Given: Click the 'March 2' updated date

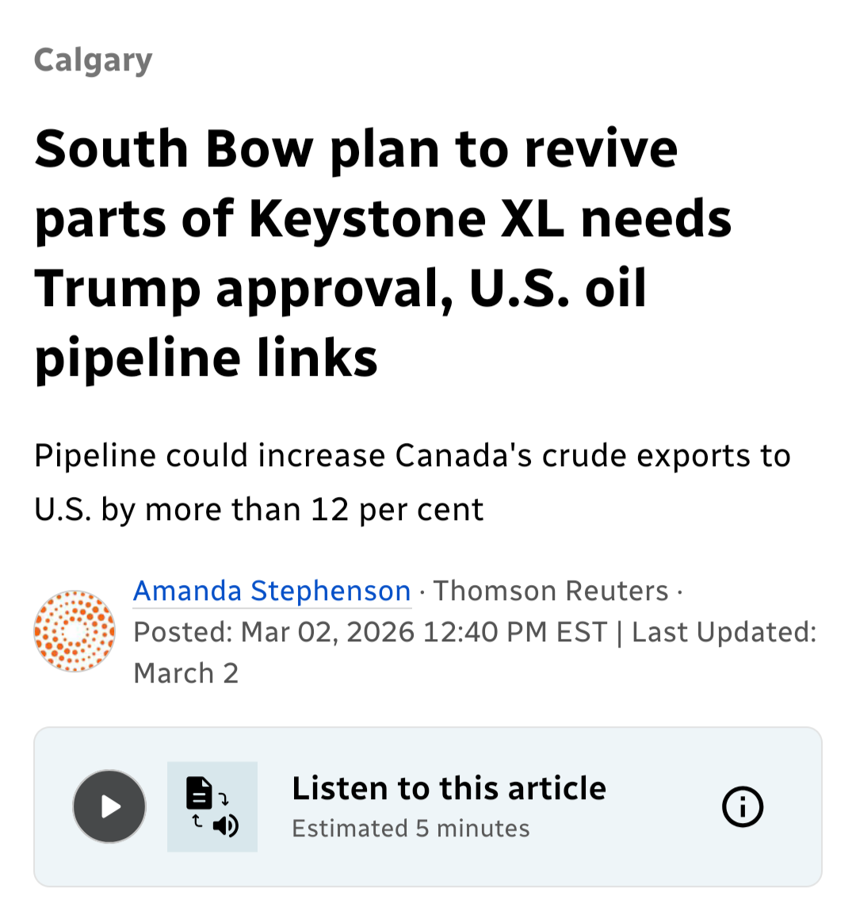Looking at the screenshot, I should click(186, 673).
